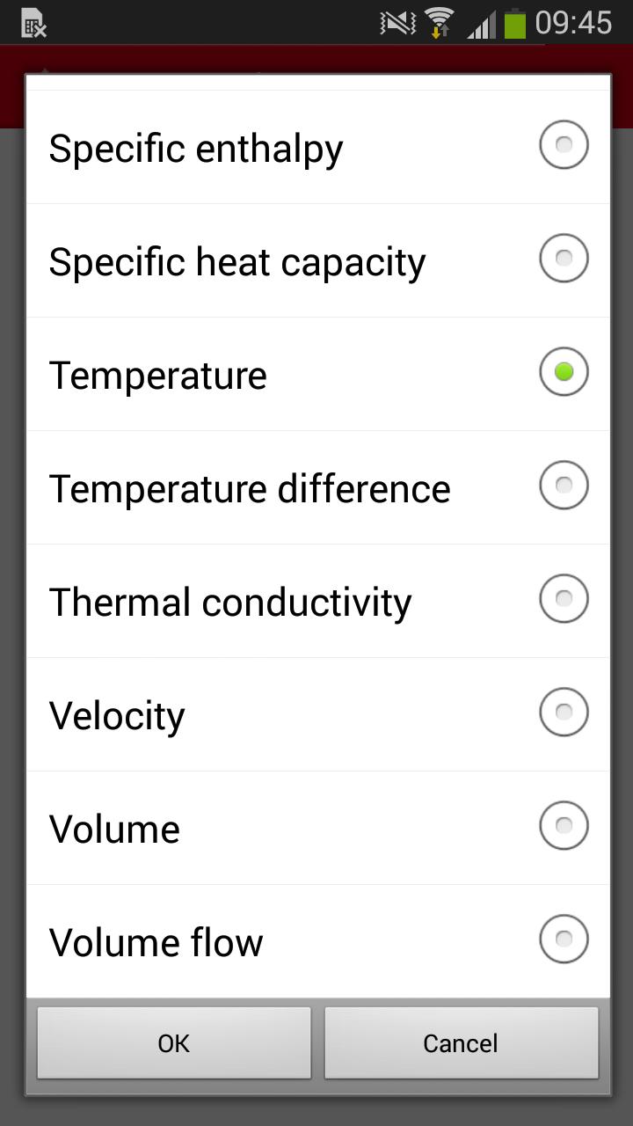Tap the battery icon in status bar
Screen dimensions: 633x1126
[515, 23]
